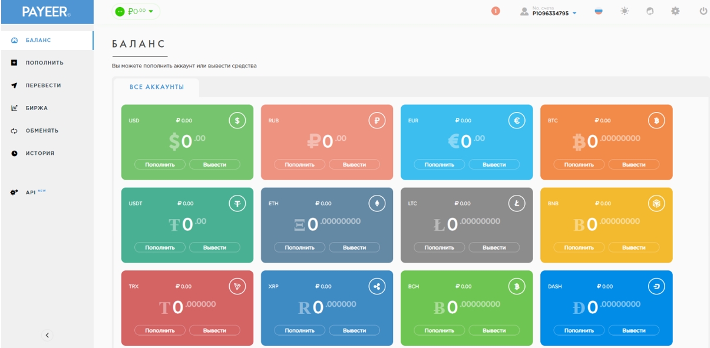Click Пополнить on the USD card
710x348 pixels.
160,165
